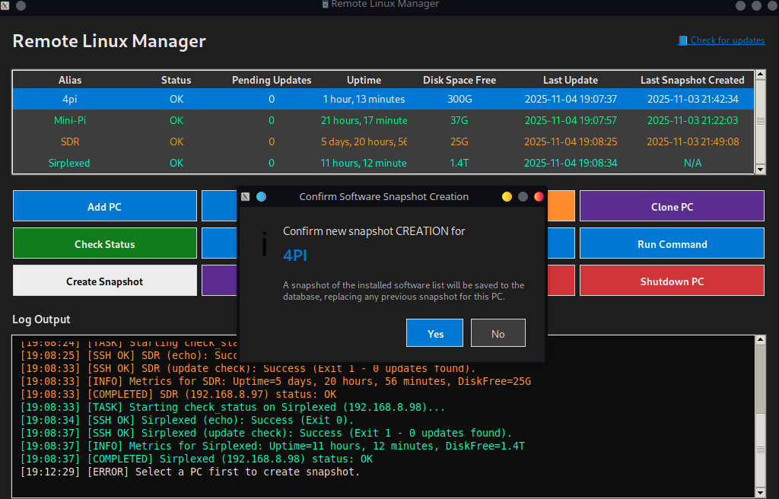This screenshot has height=499, width=779.
Task: Click the blue circle in the dialog title bar
Action: [261, 196]
